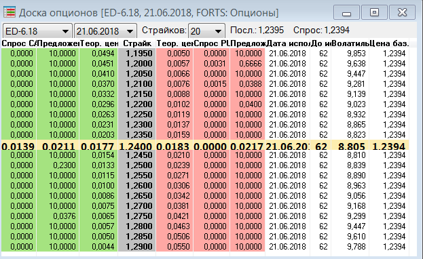This screenshot has width=423, height=259.
Task: Click the Страйк column header
Action: point(136,43)
